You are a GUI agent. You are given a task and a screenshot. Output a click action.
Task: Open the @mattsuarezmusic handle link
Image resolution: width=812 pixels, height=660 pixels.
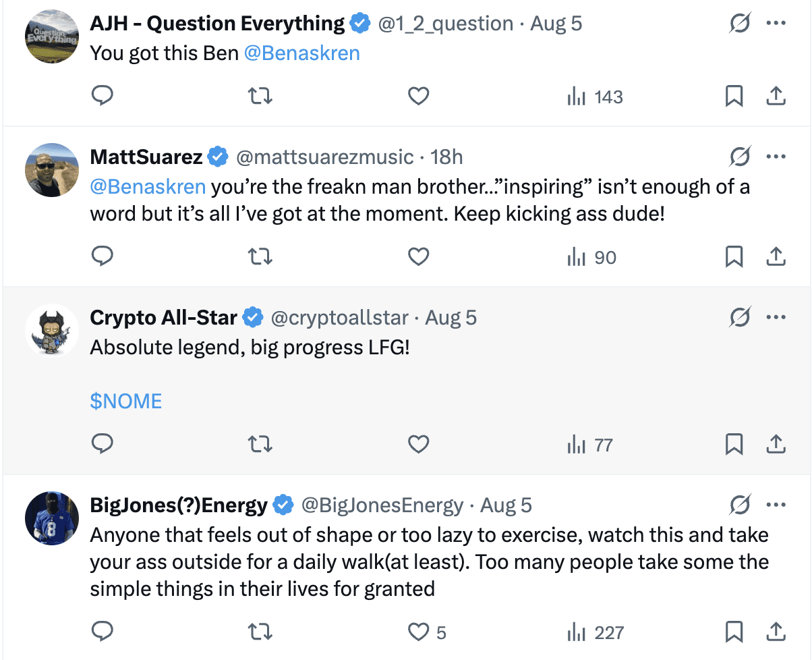(x=324, y=157)
